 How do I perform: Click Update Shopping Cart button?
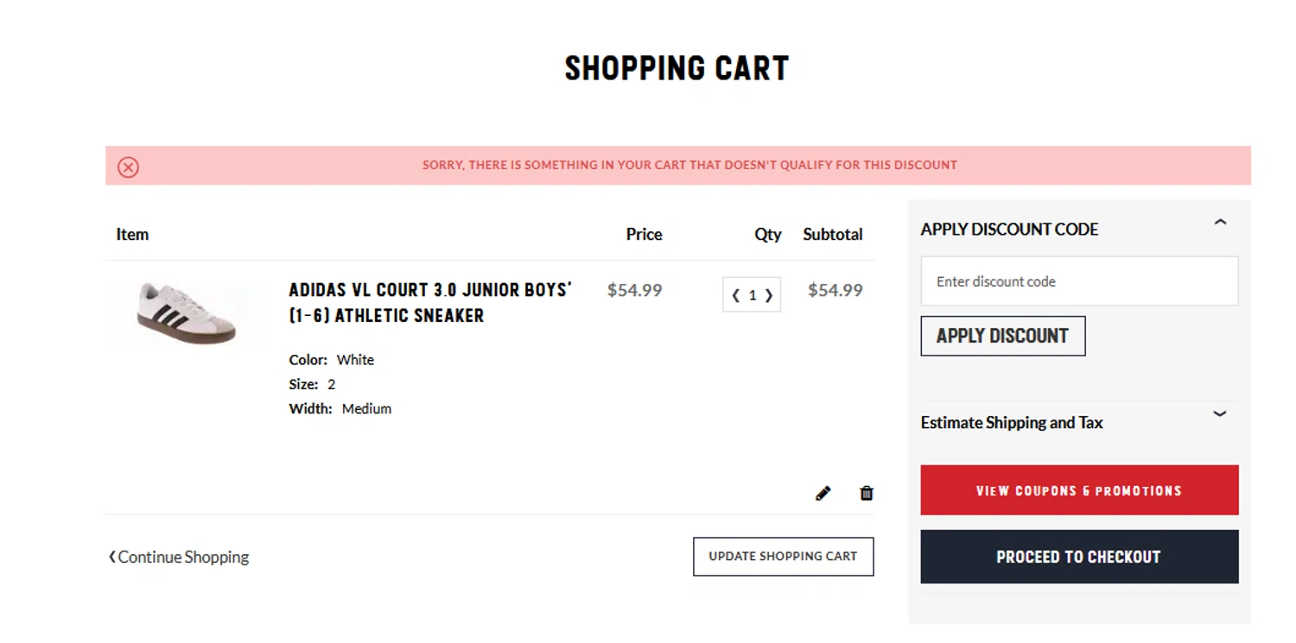(x=783, y=557)
